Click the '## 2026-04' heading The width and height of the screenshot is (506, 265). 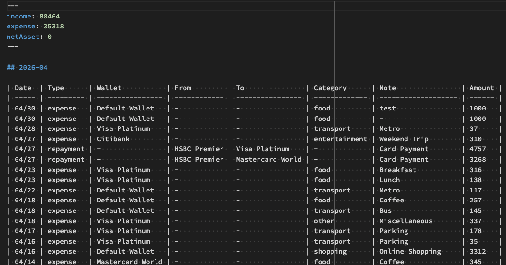tap(27, 67)
